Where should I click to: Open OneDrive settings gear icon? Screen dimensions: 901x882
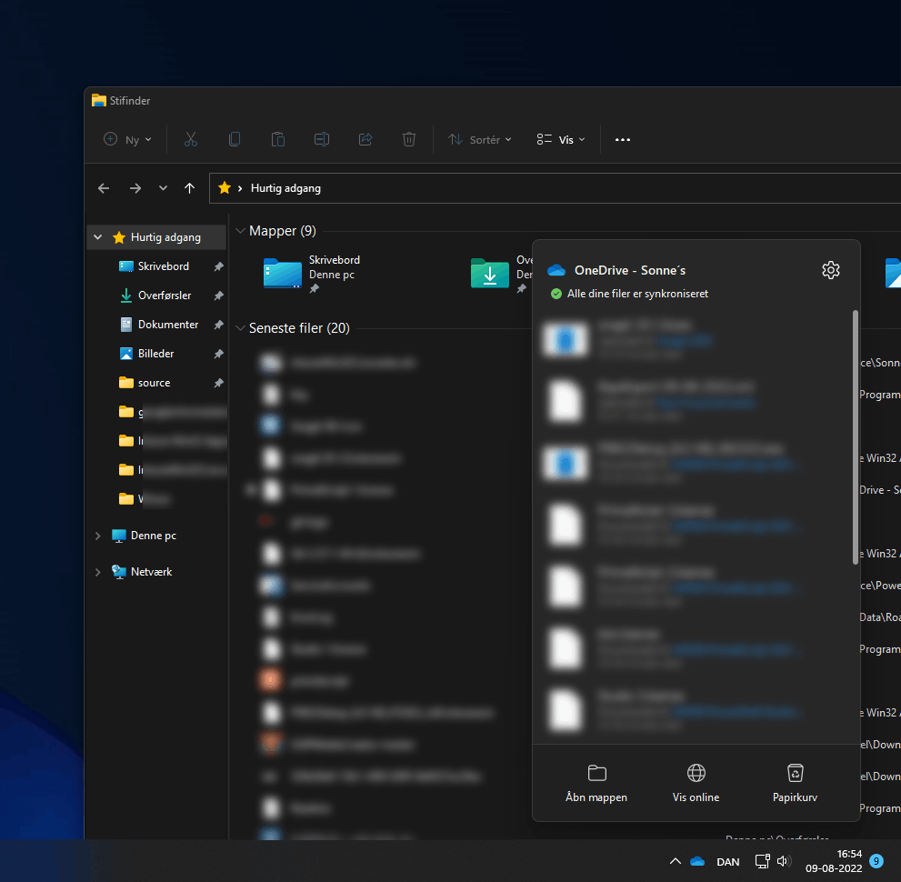830,270
